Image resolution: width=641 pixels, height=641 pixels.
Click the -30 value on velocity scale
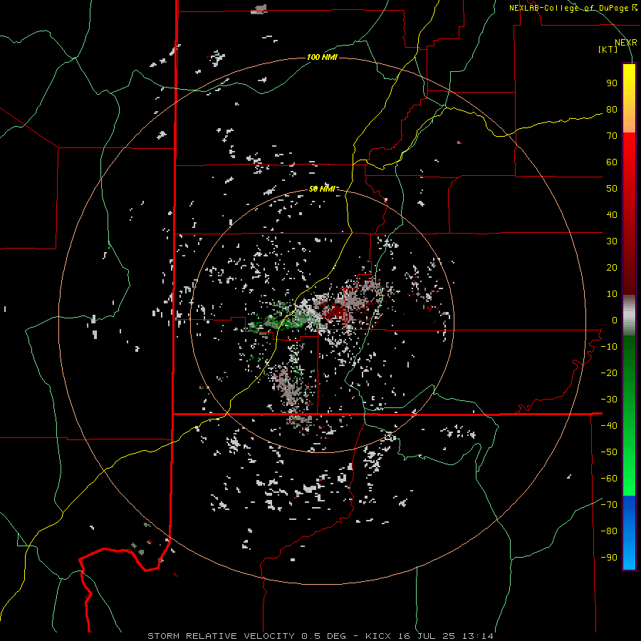click(609, 400)
